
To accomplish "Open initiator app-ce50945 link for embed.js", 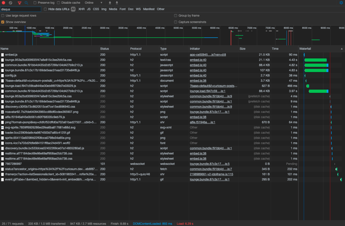I will (x=208, y=55).
